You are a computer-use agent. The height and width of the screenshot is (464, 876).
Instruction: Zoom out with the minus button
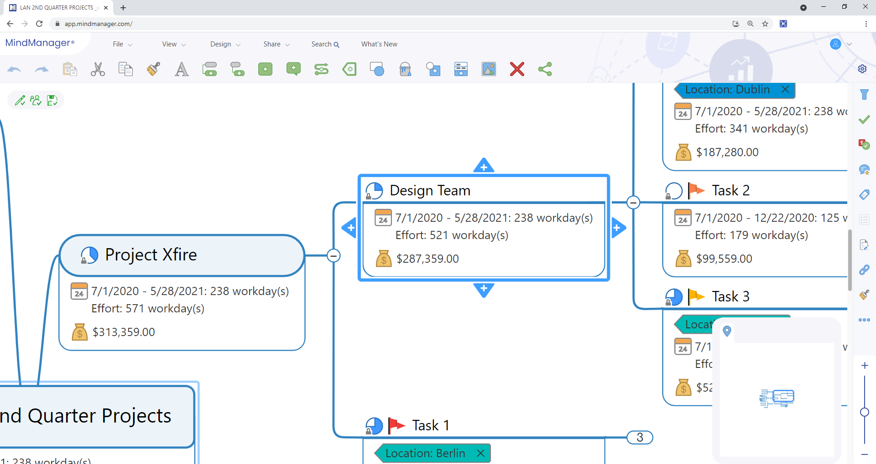click(x=864, y=454)
